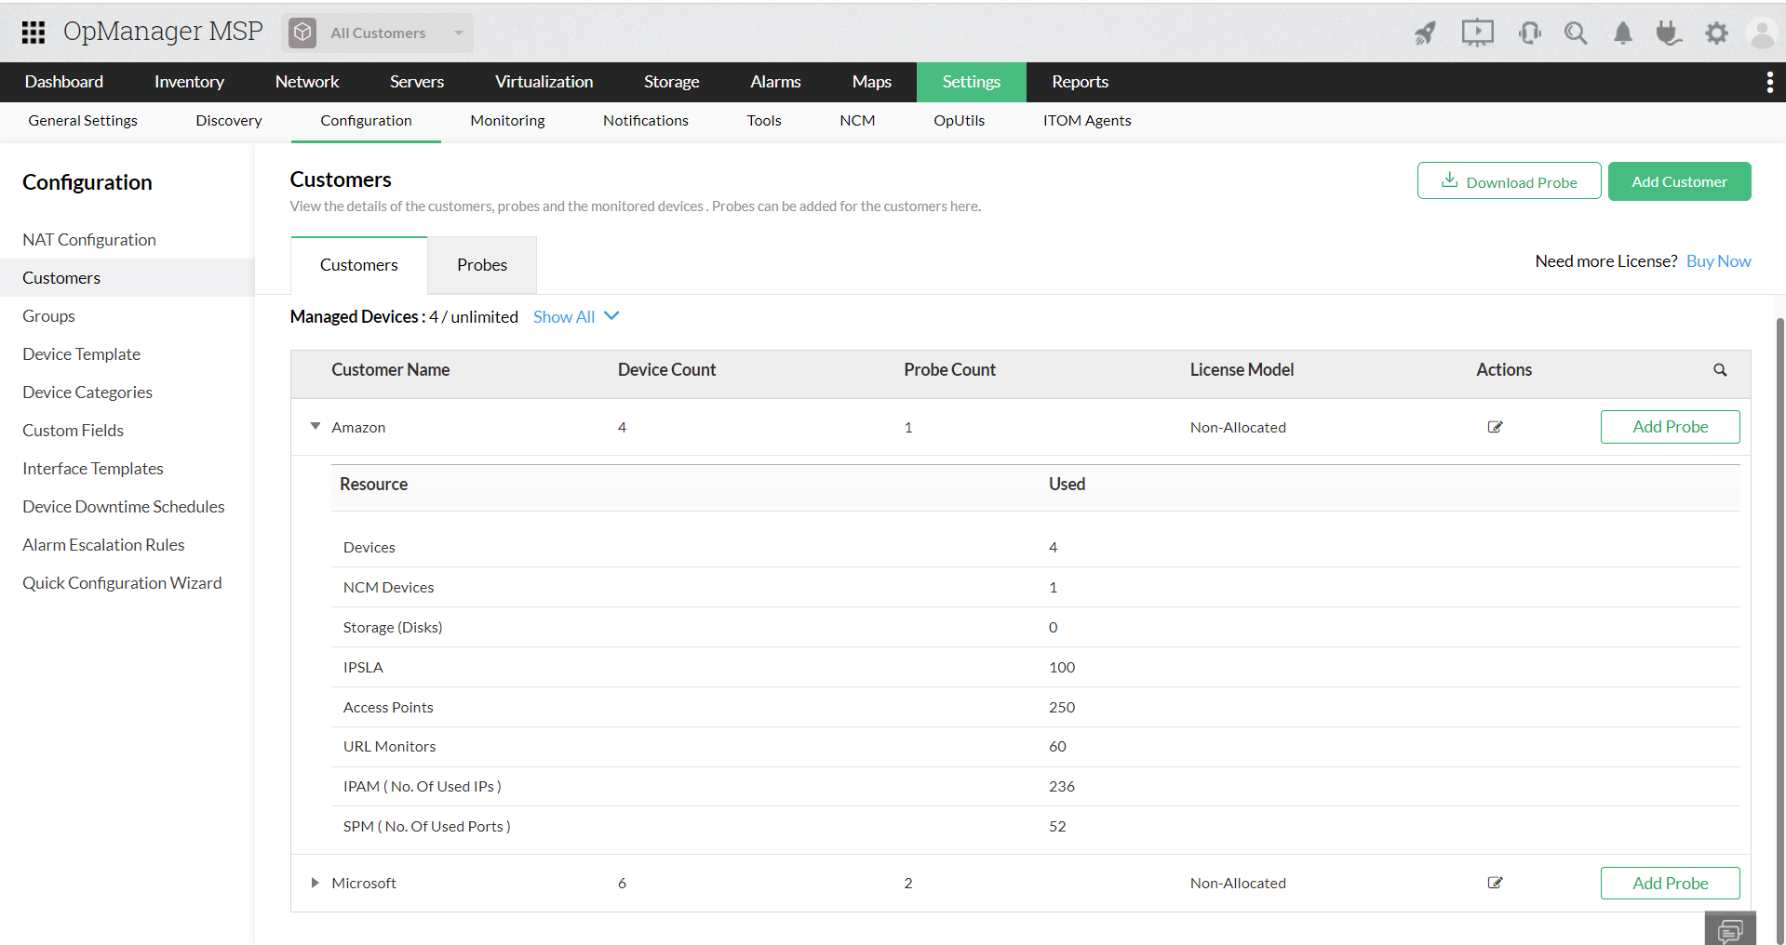The width and height of the screenshot is (1786, 945).
Task: Click the rocket quick-start icon
Action: 1425,33
